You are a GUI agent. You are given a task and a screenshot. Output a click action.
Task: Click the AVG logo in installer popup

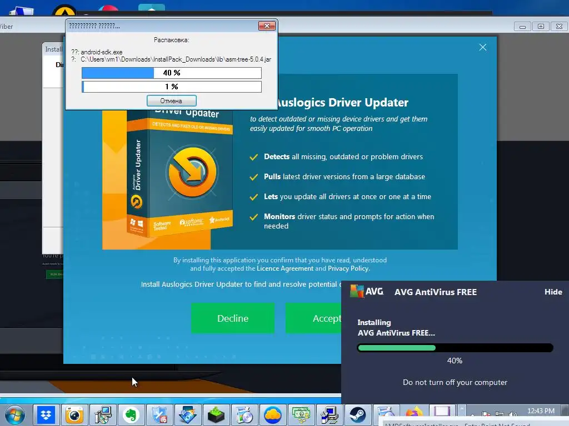[x=367, y=291]
